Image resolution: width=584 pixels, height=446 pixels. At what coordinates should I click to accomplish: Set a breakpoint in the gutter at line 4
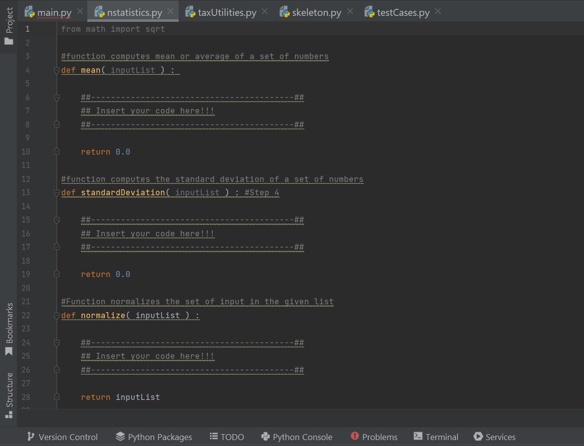click(44, 70)
